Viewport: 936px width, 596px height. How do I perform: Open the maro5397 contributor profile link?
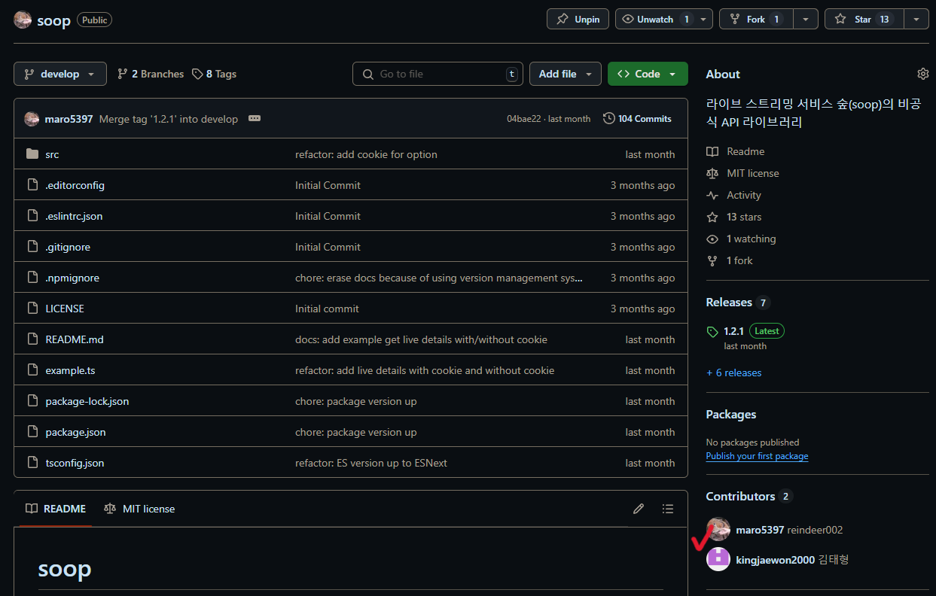[760, 530]
